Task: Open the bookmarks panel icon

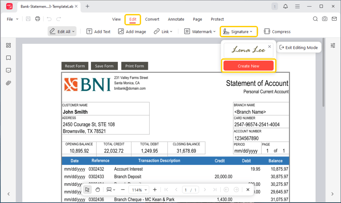Action: (x=8, y=58)
